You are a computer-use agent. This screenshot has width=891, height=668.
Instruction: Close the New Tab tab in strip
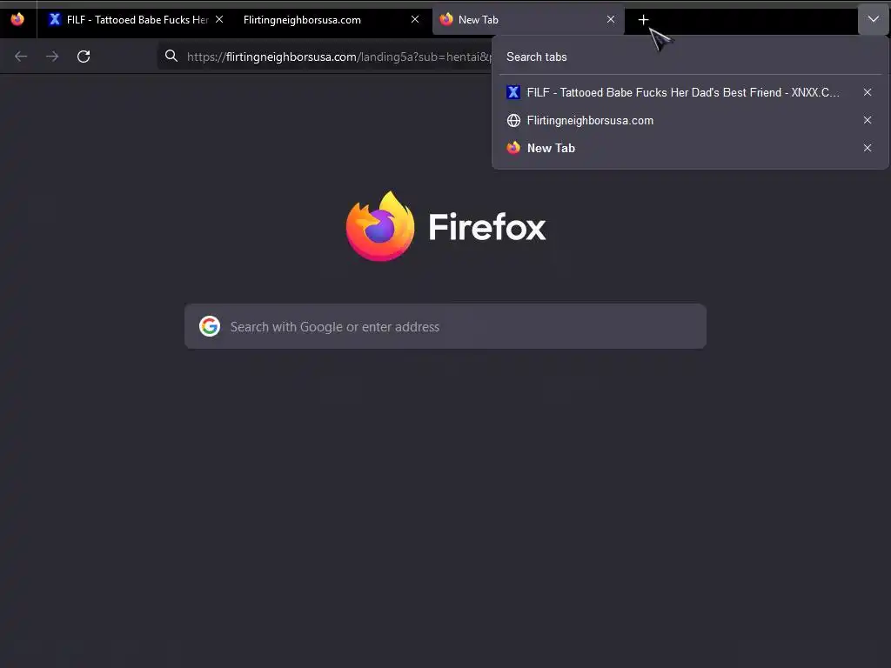pyautogui.click(x=611, y=19)
